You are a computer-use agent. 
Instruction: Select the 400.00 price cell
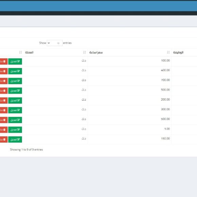click(x=165, y=70)
